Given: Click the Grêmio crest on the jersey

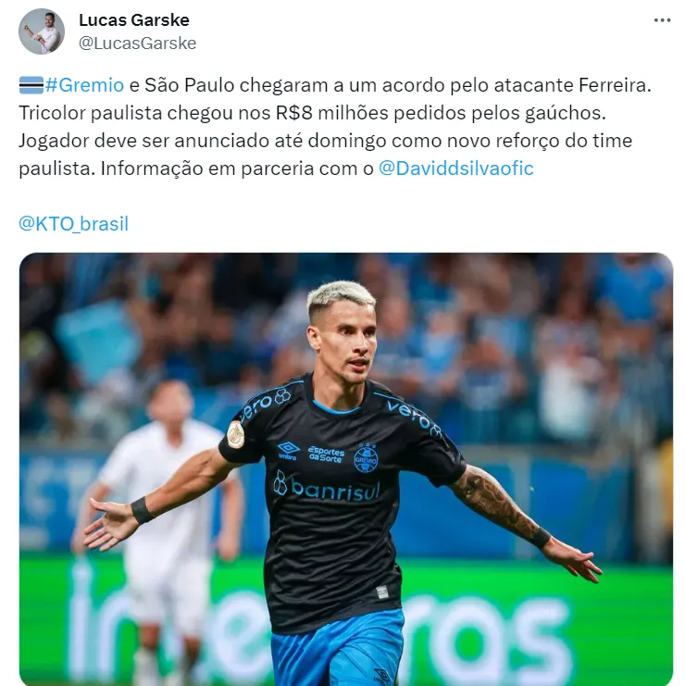Looking at the screenshot, I should pos(366,458).
